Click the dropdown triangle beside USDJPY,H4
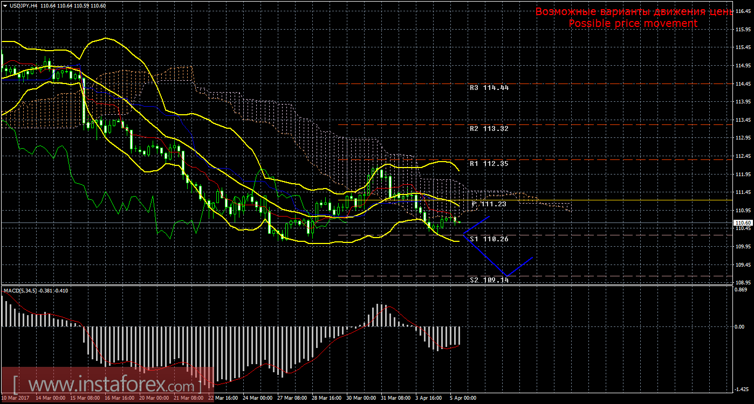Viewport: 754px width, 404px height. click(5, 5)
